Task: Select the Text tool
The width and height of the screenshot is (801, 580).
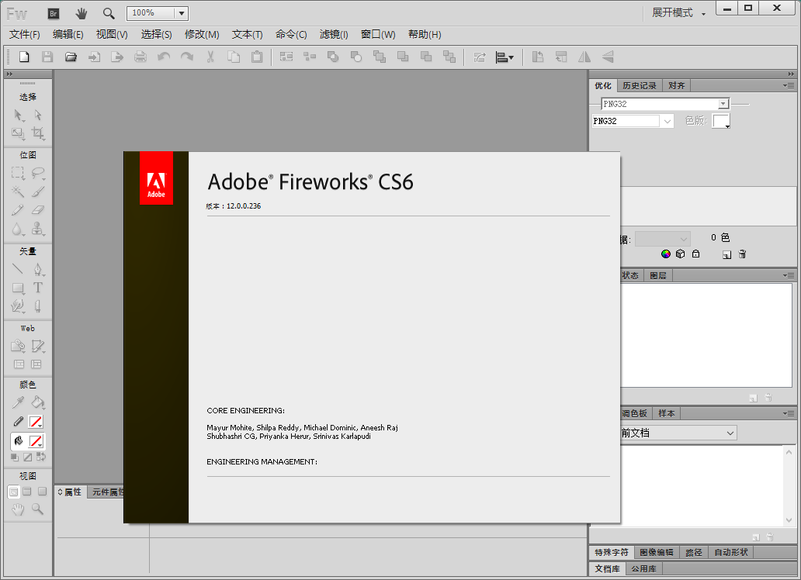Action: [x=37, y=288]
